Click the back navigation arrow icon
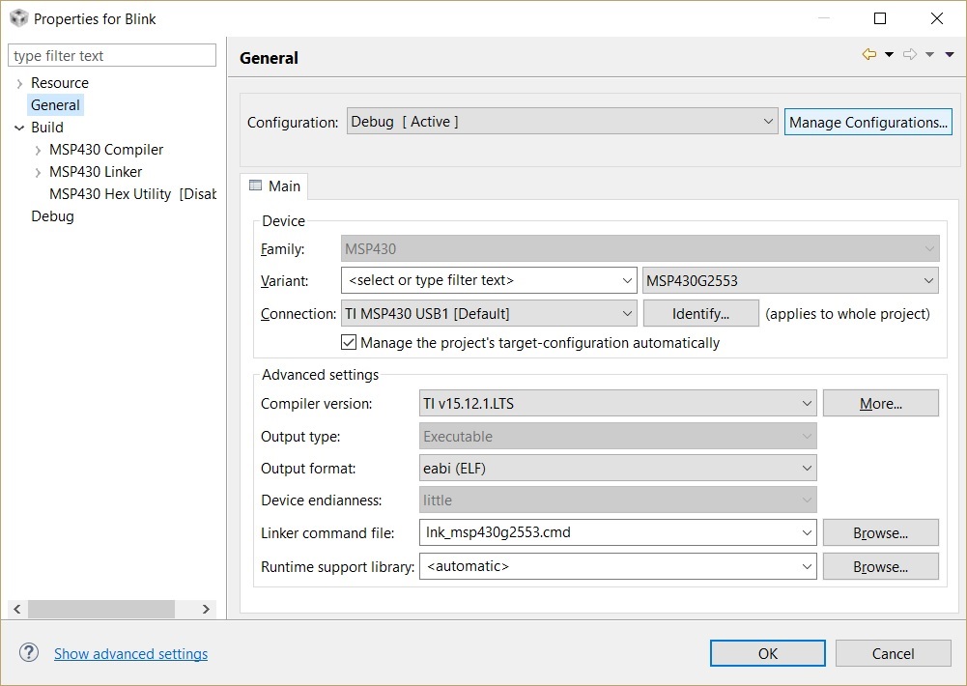The image size is (967, 686). point(869,55)
